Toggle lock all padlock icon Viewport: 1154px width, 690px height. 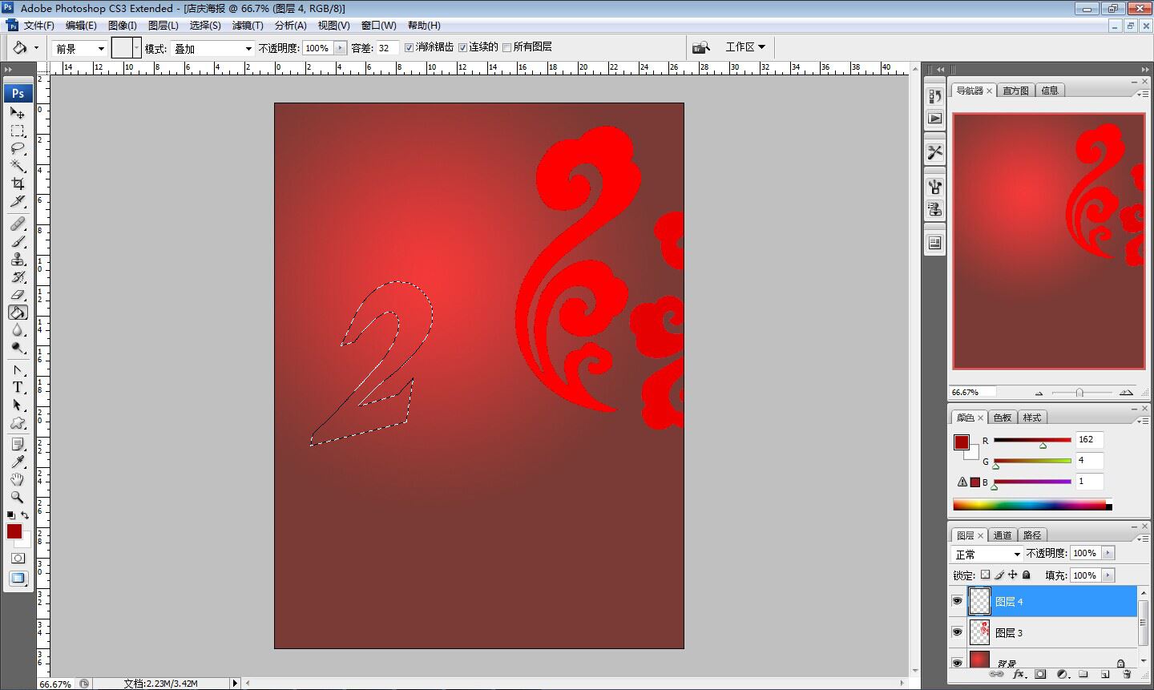tap(1026, 575)
